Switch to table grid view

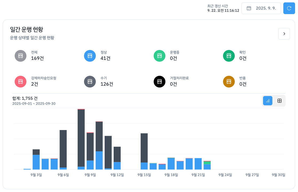coord(280,101)
